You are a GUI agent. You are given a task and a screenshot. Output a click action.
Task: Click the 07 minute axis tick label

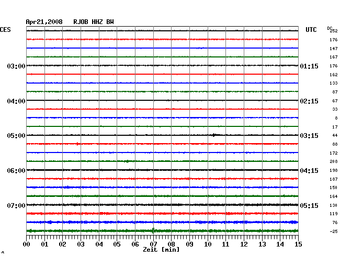point(153,244)
